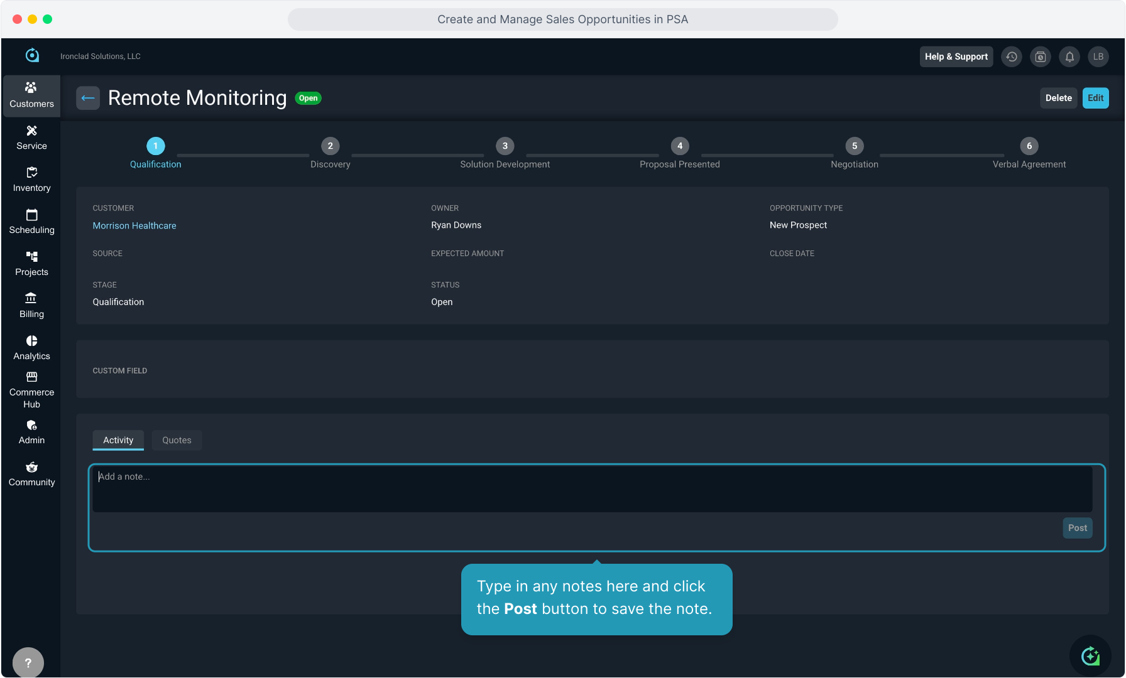The width and height of the screenshot is (1126, 678).
Task: Click the back arrow beside Remote Monitoring
Action: click(88, 98)
